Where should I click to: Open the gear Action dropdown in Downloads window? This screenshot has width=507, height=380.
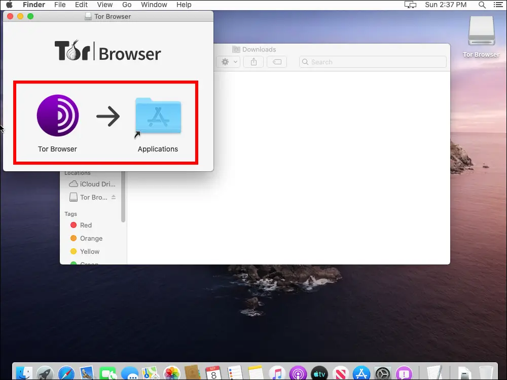pyautogui.click(x=229, y=62)
